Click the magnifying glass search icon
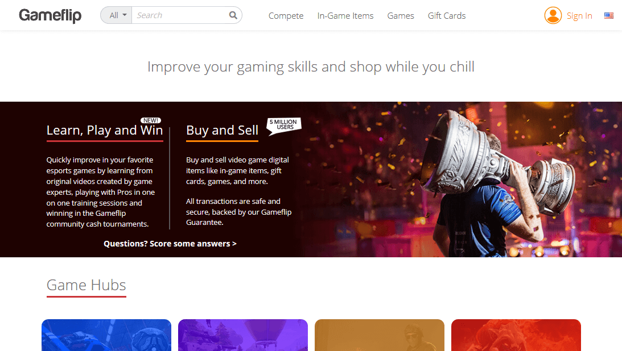The width and height of the screenshot is (622, 351). tap(233, 15)
